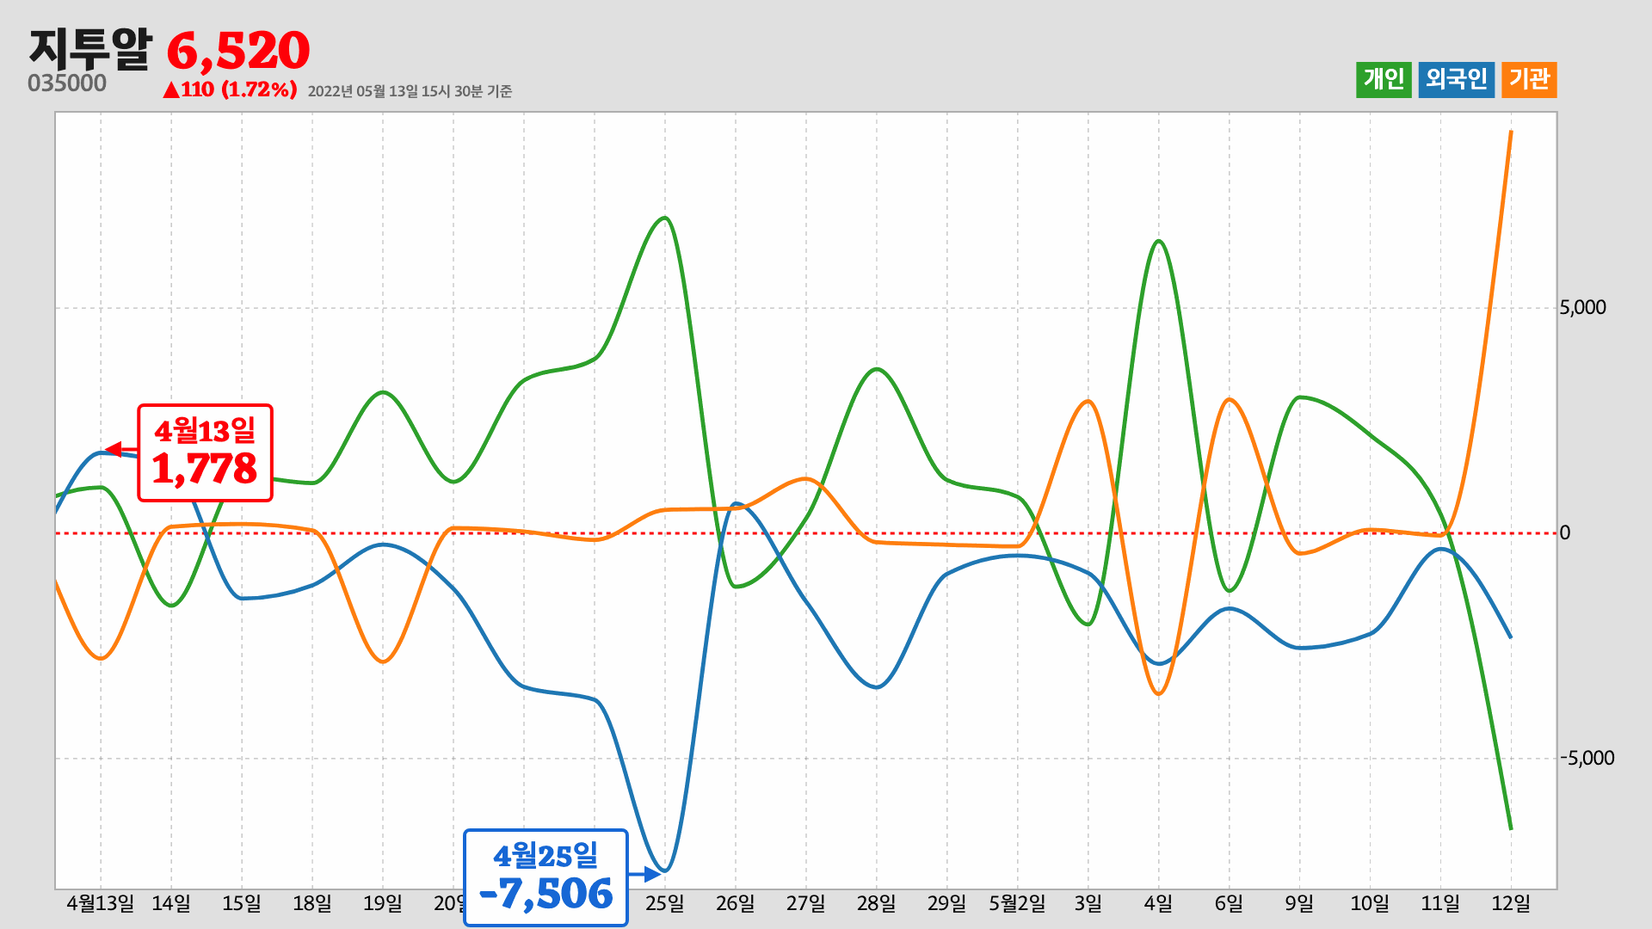Click the 12일 x-axis label
The height and width of the screenshot is (929, 1652).
(x=1512, y=903)
